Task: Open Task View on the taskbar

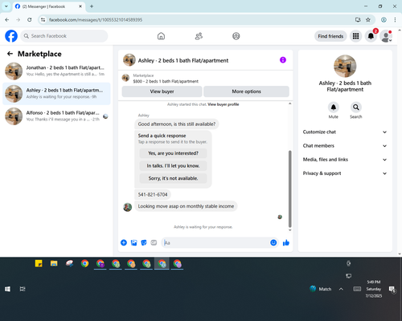Action: tap(23, 289)
